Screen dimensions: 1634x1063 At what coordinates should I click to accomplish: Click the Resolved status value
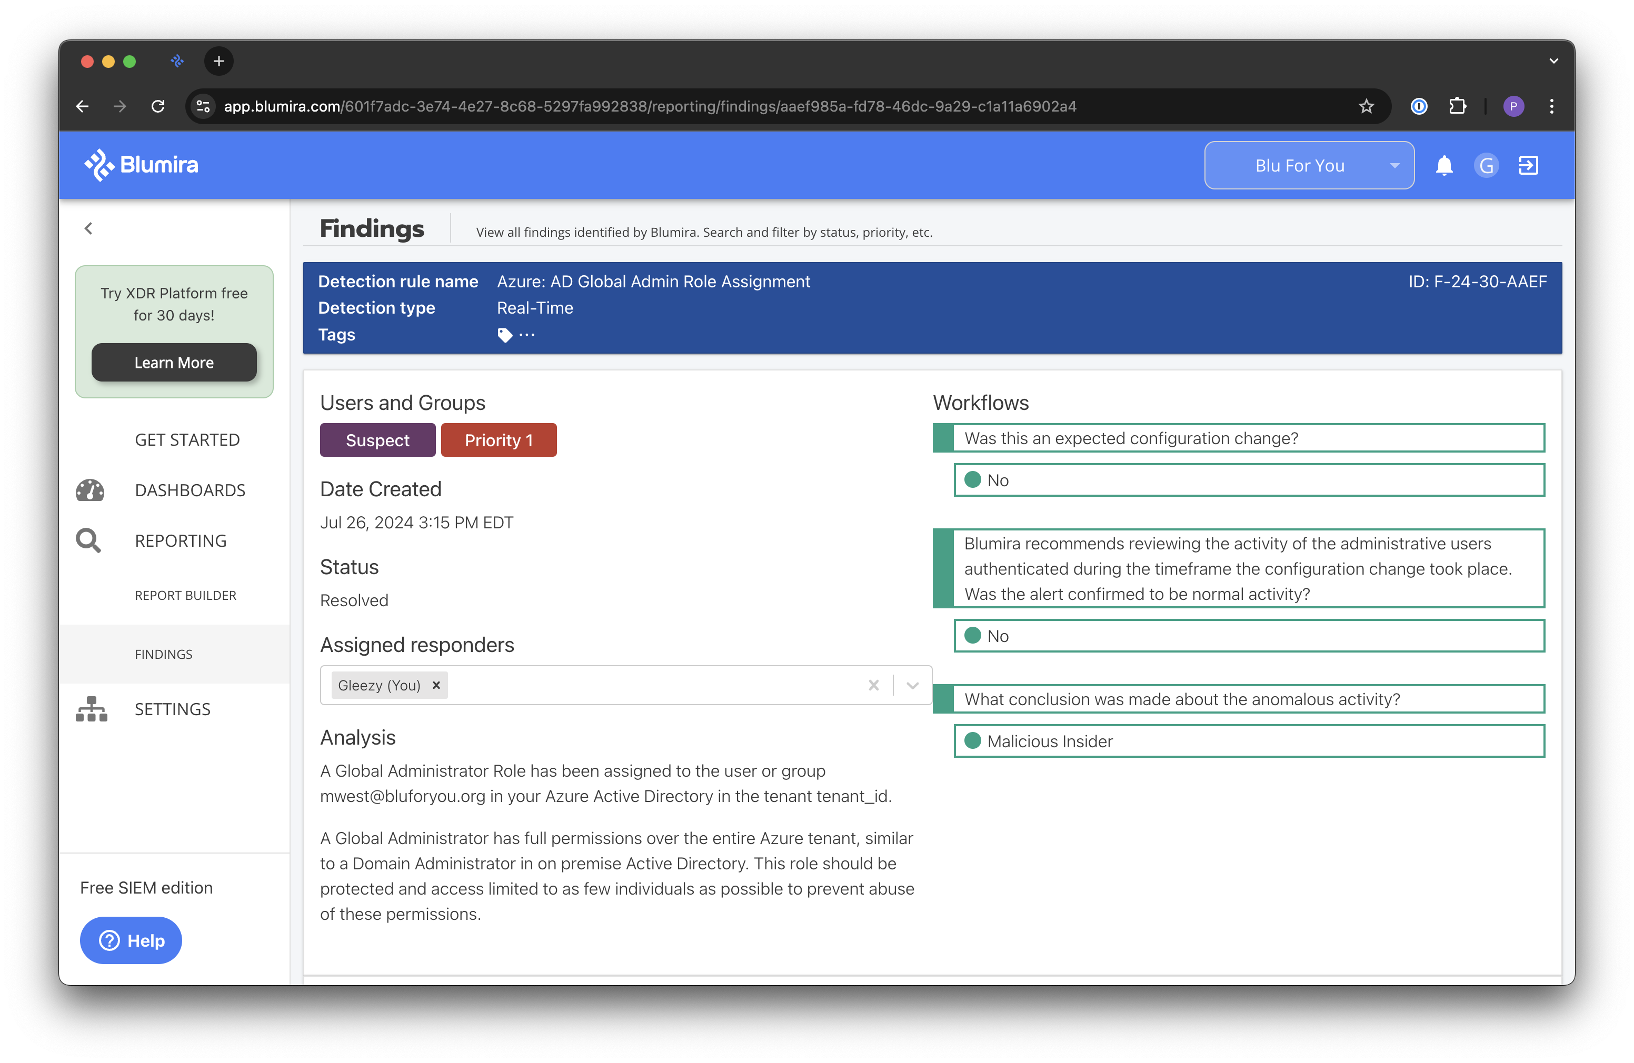pos(354,600)
